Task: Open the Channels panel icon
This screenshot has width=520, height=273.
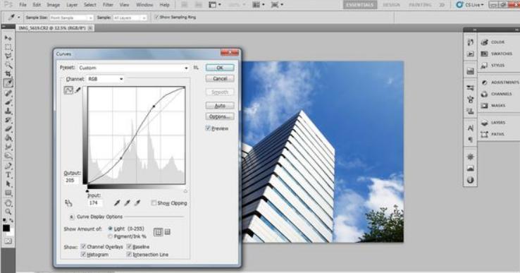Action: coord(485,94)
